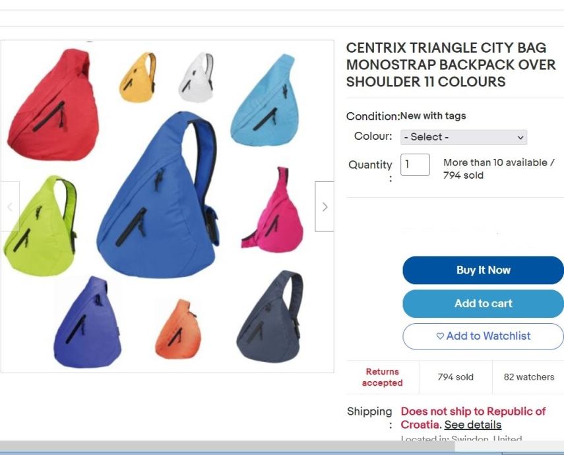Click the light blue bag picture
This screenshot has width=564, height=455.
click(265, 100)
